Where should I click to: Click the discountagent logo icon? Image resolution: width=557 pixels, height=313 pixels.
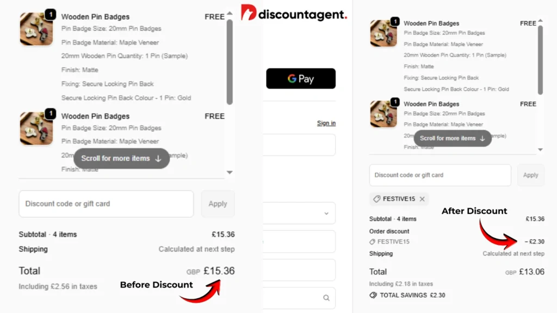[248, 12]
